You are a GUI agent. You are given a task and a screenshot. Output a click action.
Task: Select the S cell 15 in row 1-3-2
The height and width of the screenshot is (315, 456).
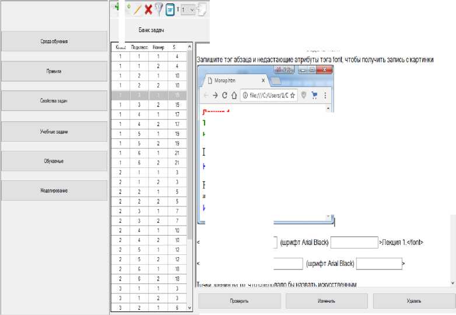177,105
